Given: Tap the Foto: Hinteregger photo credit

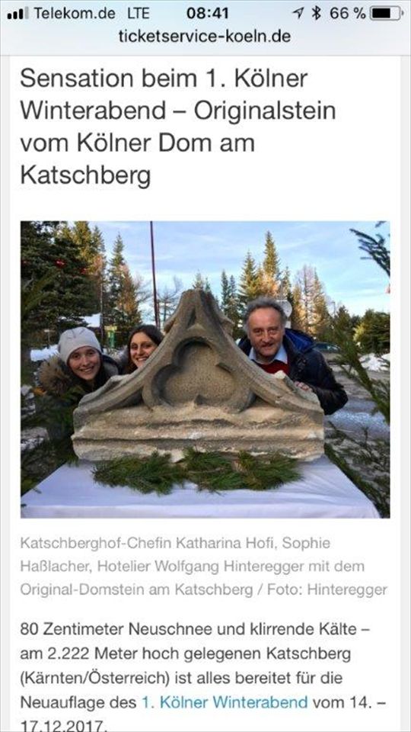Looking at the screenshot, I should click(x=327, y=589).
